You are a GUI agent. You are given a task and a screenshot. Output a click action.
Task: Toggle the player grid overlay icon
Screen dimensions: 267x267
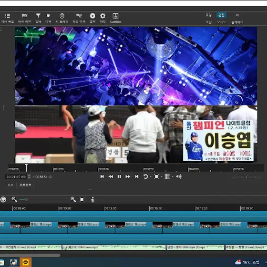167,176
